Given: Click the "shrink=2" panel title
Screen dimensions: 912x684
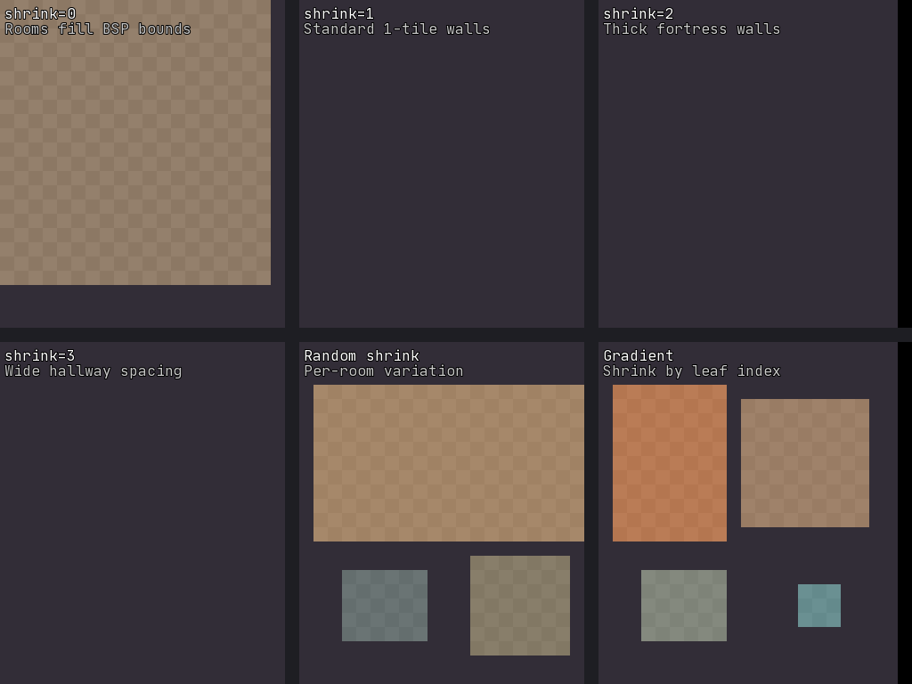Looking at the screenshot, I should click(639, 14).
